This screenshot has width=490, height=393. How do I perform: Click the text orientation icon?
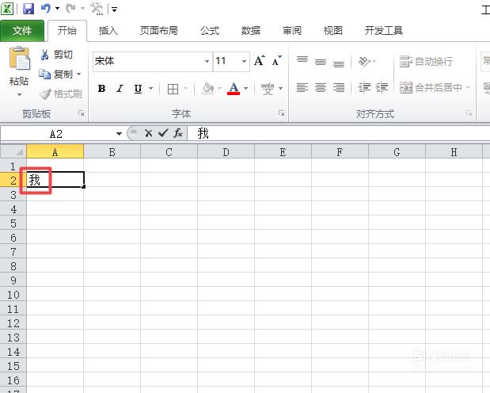(x=364, y=61)
